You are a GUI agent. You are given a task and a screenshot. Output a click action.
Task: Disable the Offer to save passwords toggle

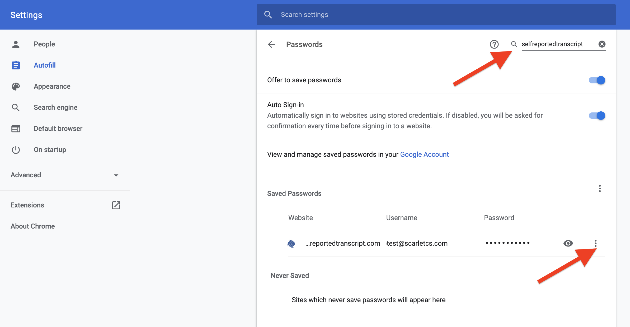pos(597,80)
